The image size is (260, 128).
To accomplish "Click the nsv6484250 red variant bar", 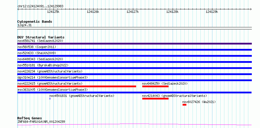I will point(155,86).
